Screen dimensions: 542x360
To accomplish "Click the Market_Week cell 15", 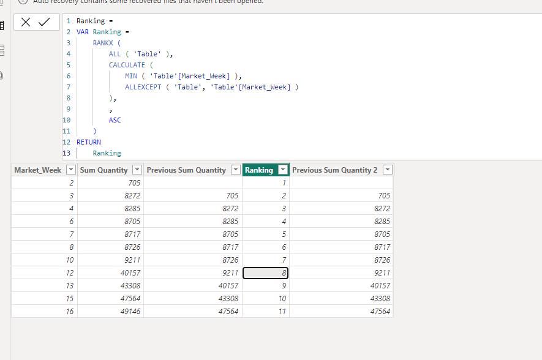I will pyautogui.click(x=44, y=299).
